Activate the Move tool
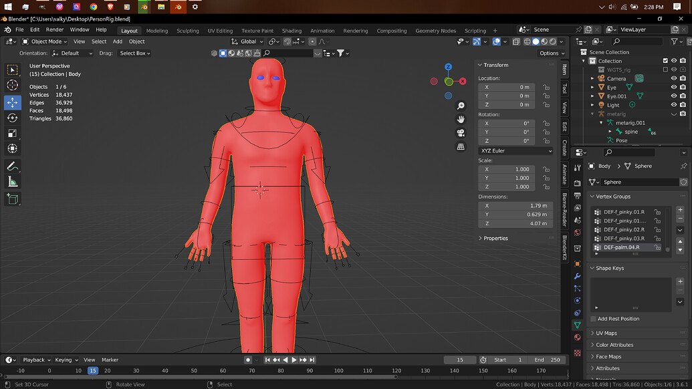692x389 pixels. 12,102
